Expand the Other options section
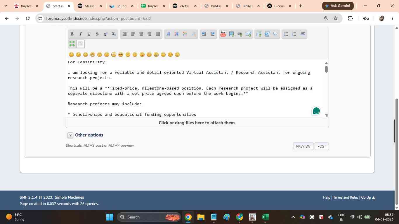Screen dimensions: 399x224 point(85,135)
